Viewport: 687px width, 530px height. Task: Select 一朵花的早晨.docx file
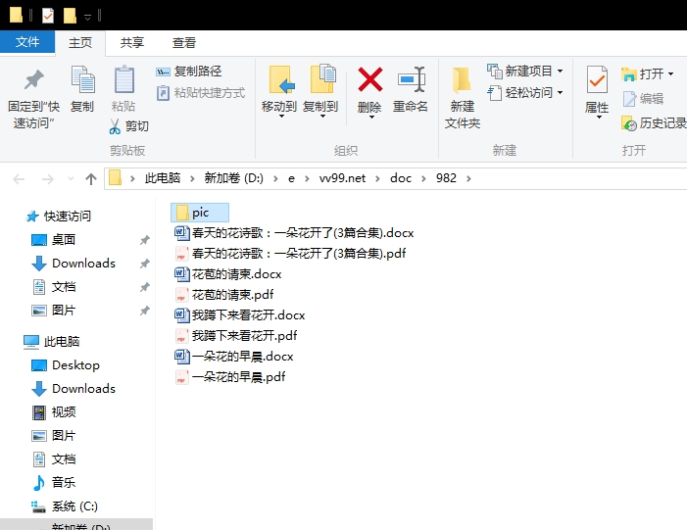coord(233,357)
